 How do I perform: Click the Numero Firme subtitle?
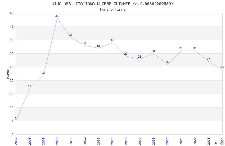113,10
